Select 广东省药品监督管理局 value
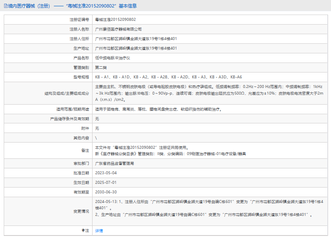Viewport: 331px width, 238px height. click(x=114, y=163)
